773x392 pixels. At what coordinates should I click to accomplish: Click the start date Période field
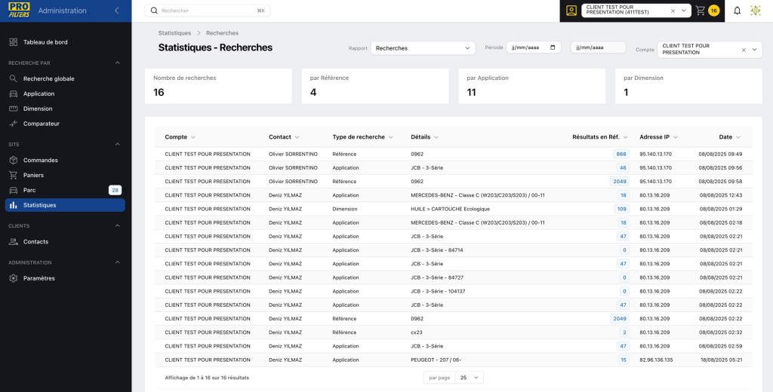click(x=534, y=47)
